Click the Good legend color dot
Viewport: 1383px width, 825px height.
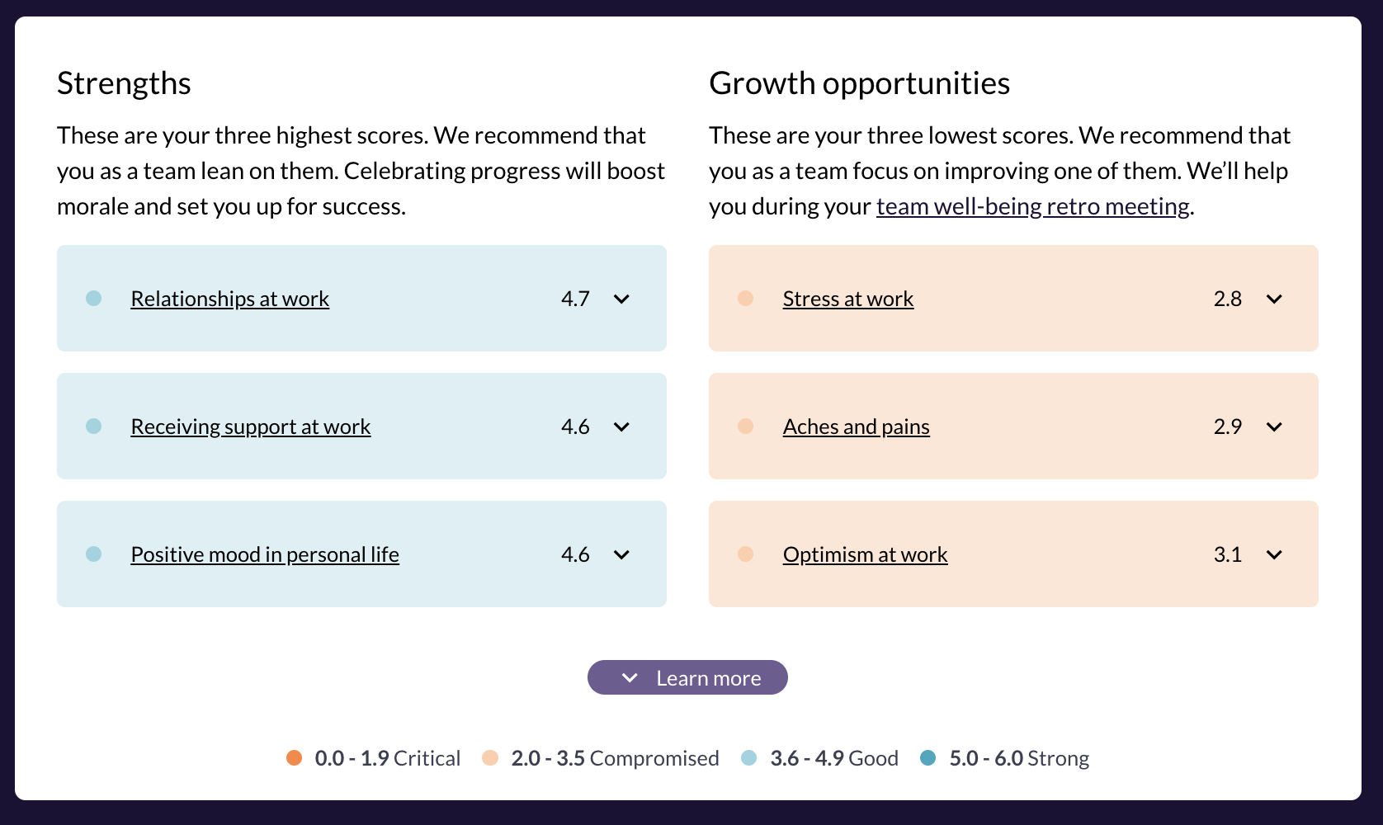(748, 757)
